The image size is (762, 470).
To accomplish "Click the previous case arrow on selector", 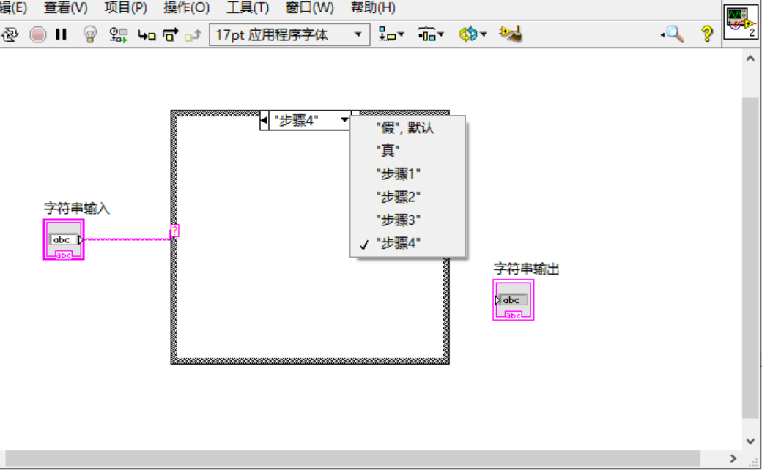I will [x=265, y=120].
